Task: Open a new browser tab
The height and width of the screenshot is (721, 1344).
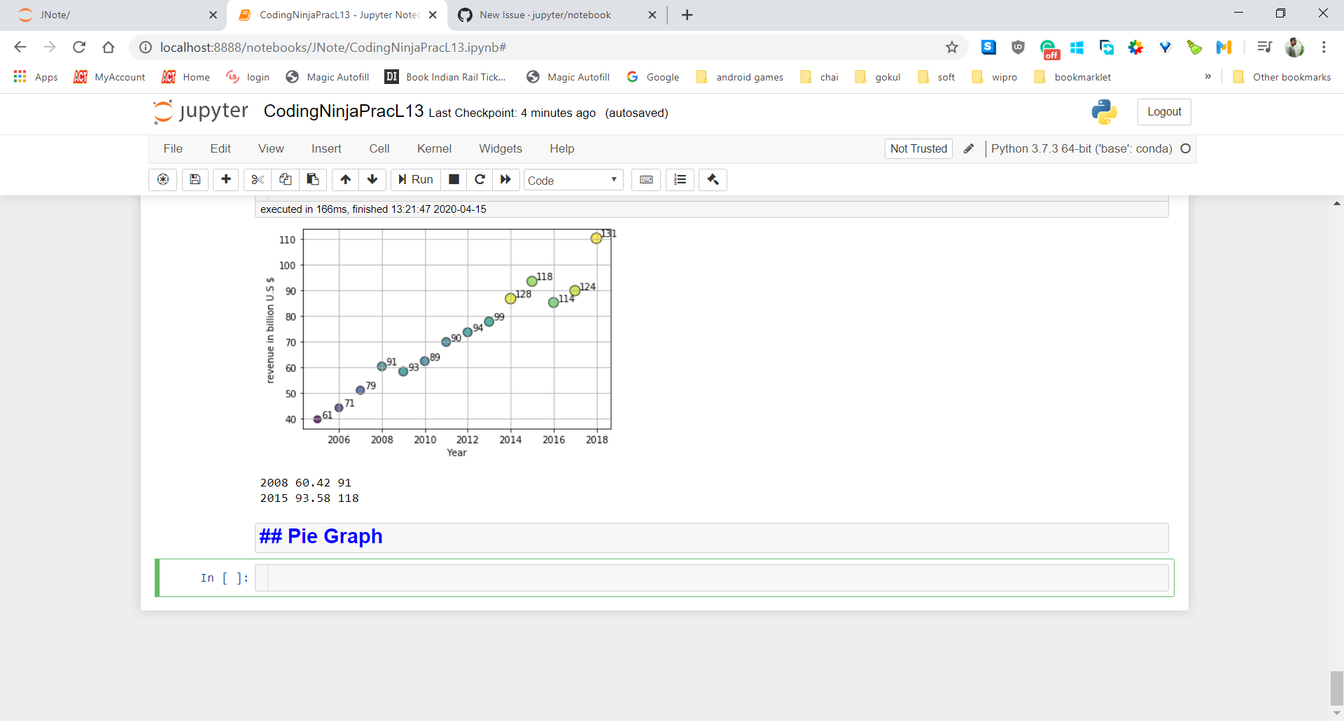Action: point(687,15)
